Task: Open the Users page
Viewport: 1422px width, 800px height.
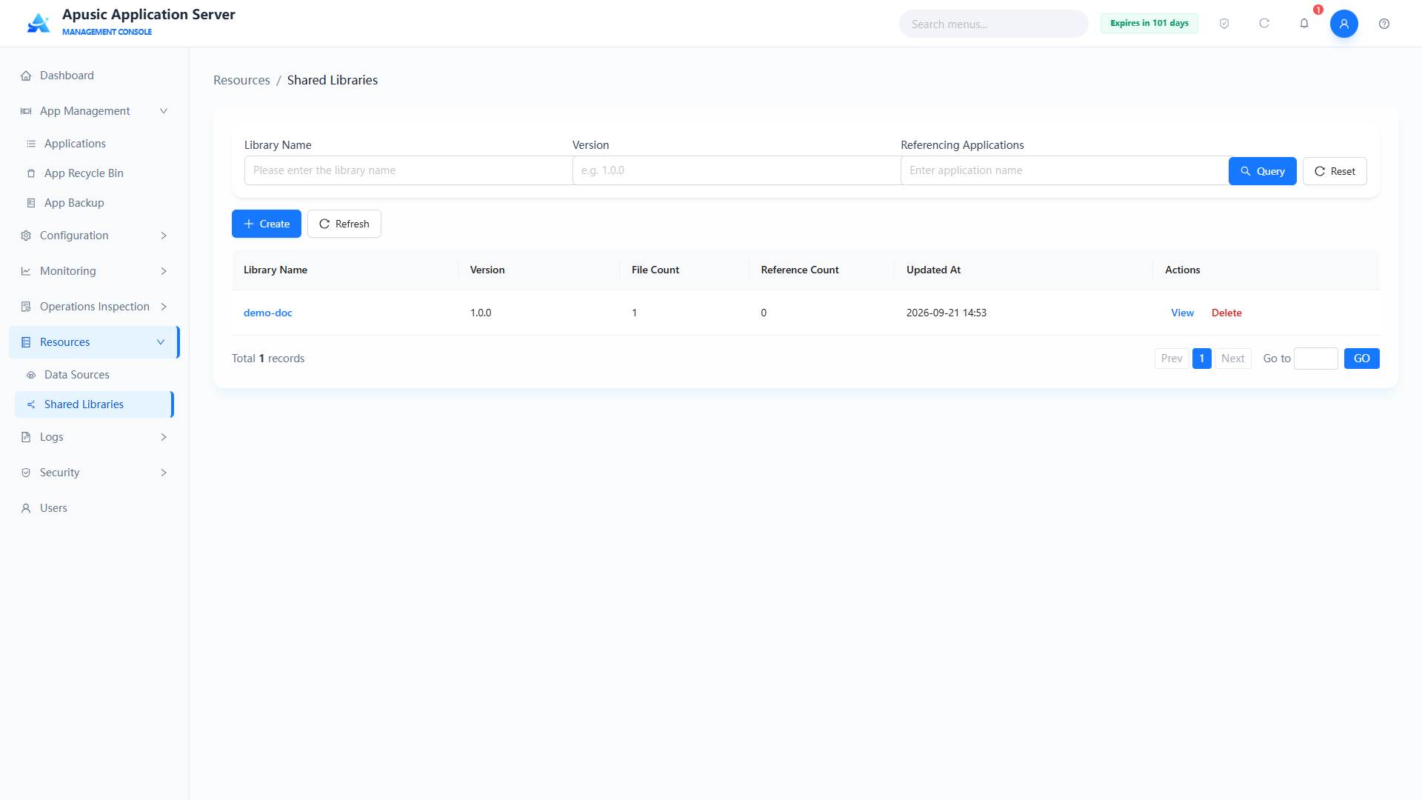Action: (95, 508)
